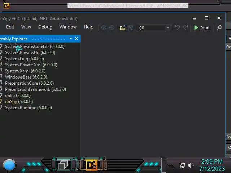The height and width of the screenshot is (173, 231).
Task: Open the network tray icon
Action: 182,165
